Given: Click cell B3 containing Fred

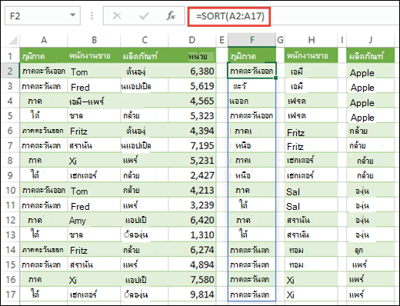Looking at the screenshot, I should pyautogui.click(x=94, y=86).
